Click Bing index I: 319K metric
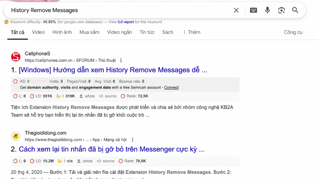Viewport: 318px width, 179px height. click(66, 96)
